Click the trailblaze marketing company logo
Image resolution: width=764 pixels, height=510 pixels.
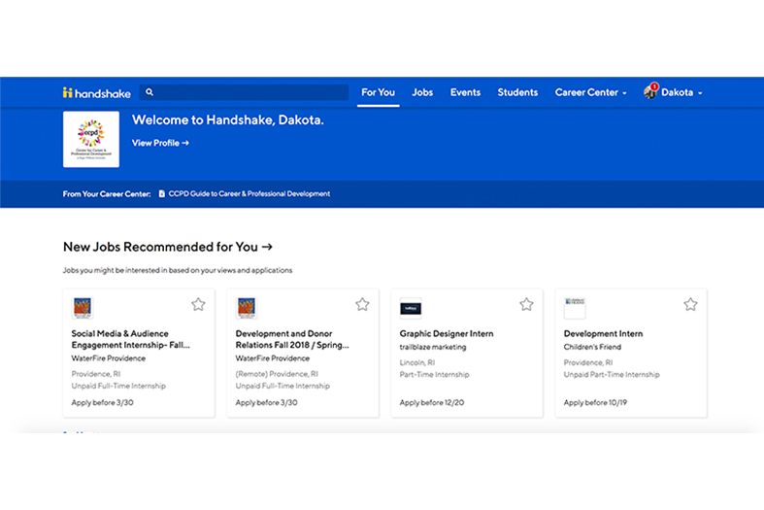coord(411,308)
